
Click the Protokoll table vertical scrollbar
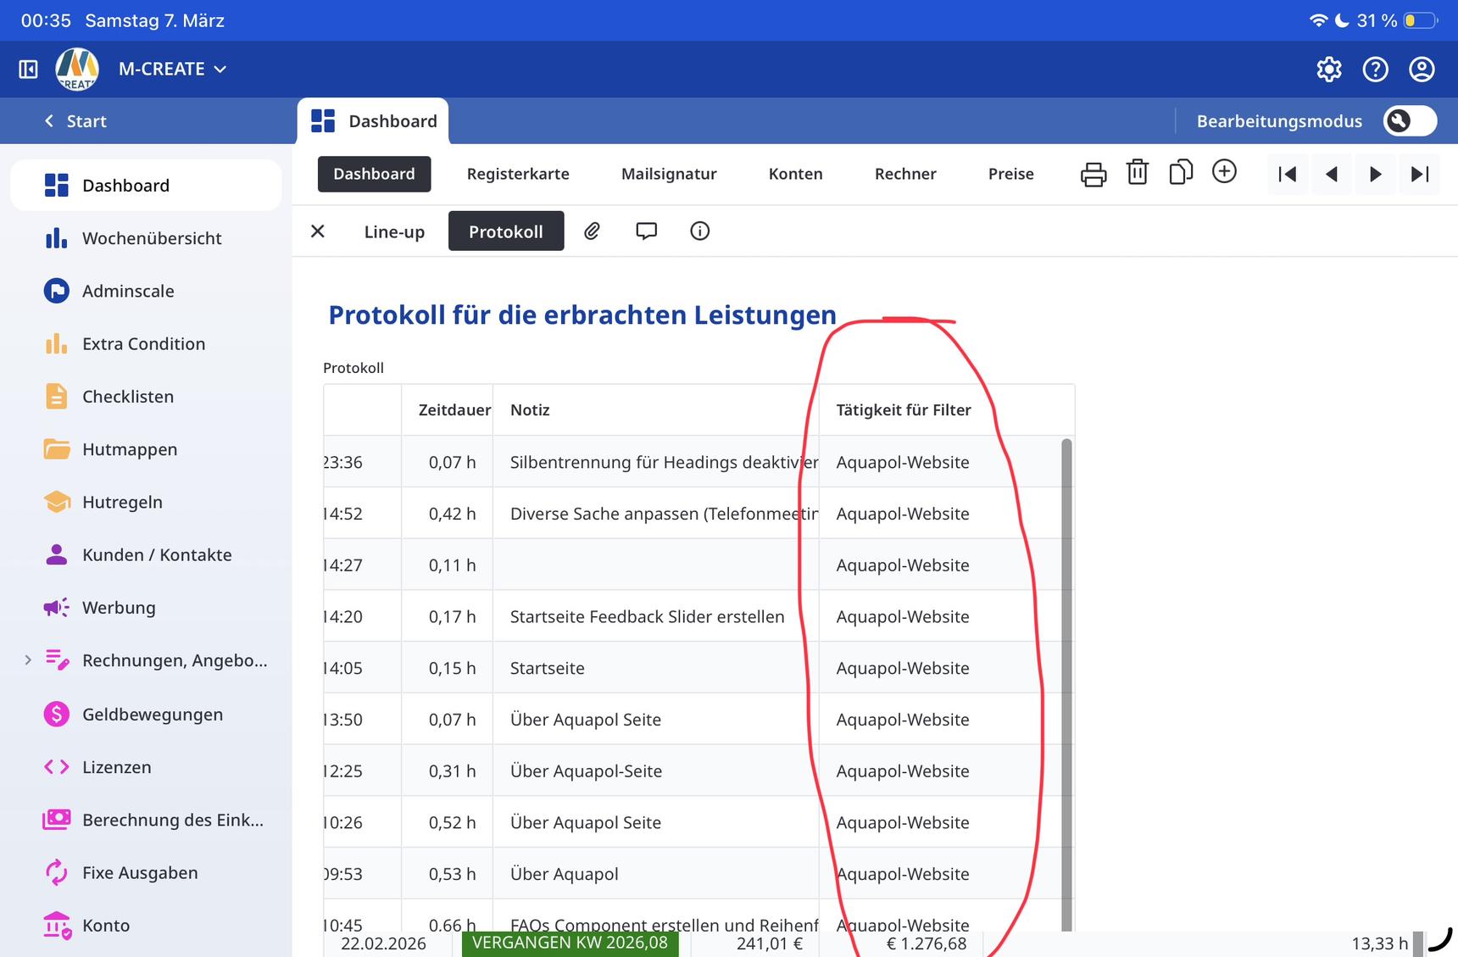click(1066, 678)
